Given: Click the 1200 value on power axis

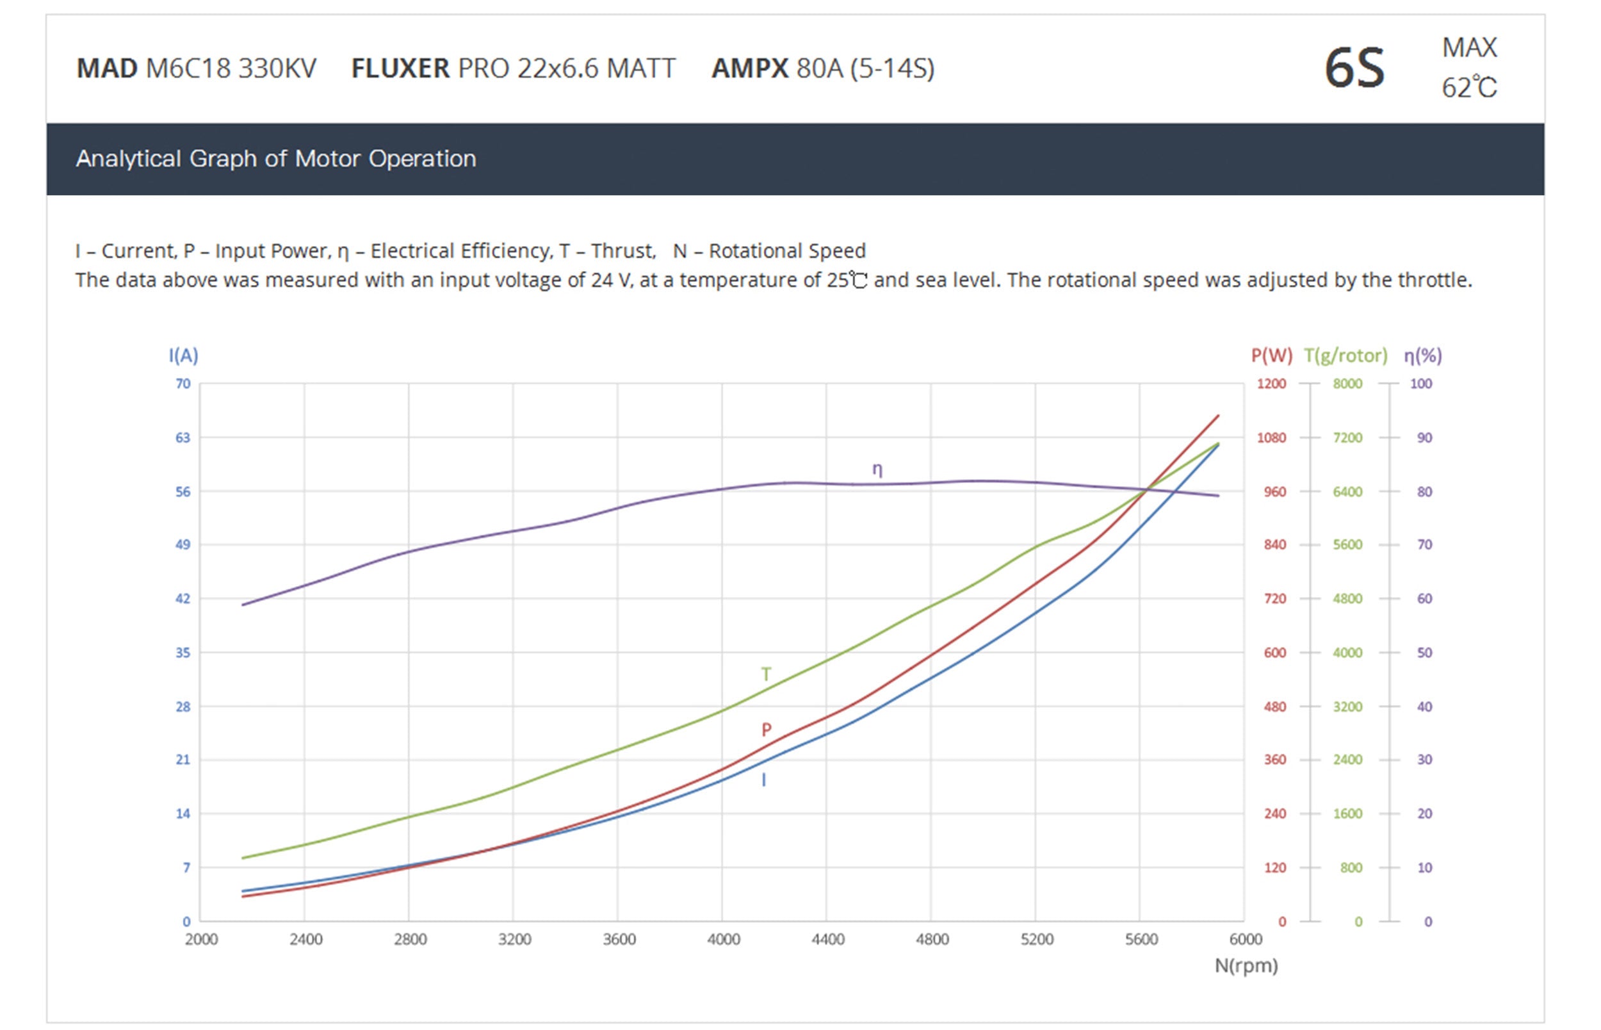Looking at the screenshot, I should 1271,384.
